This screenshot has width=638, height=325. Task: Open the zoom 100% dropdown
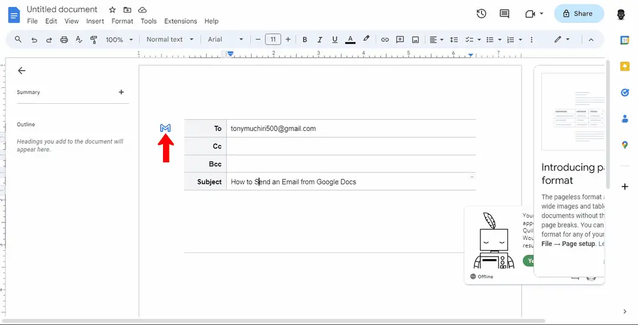119,40
